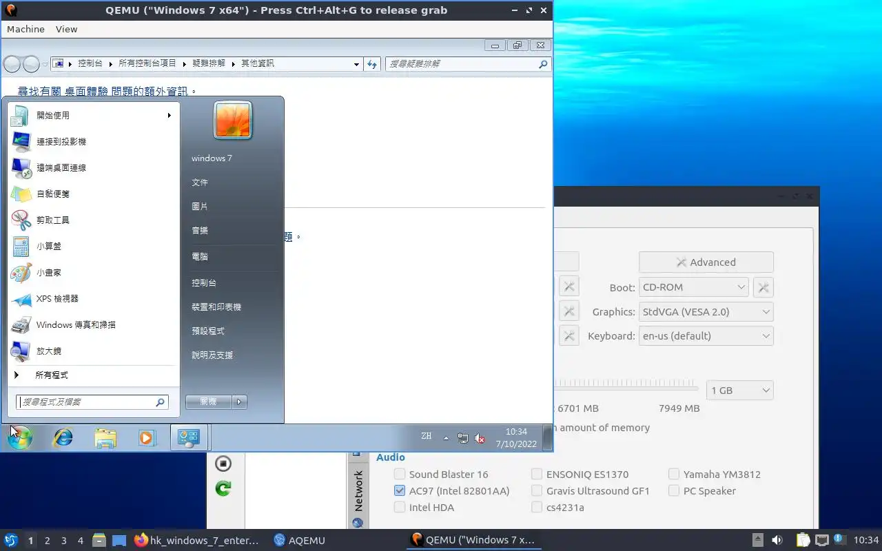Viewport: 882px width, 551px height.
Task: Launch 連接到投影機 from the Start menu
Action: tap(92, 142)
